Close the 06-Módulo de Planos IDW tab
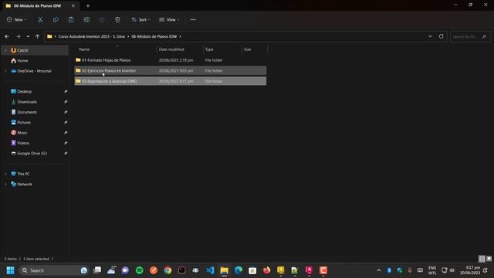 pos(73,5)
